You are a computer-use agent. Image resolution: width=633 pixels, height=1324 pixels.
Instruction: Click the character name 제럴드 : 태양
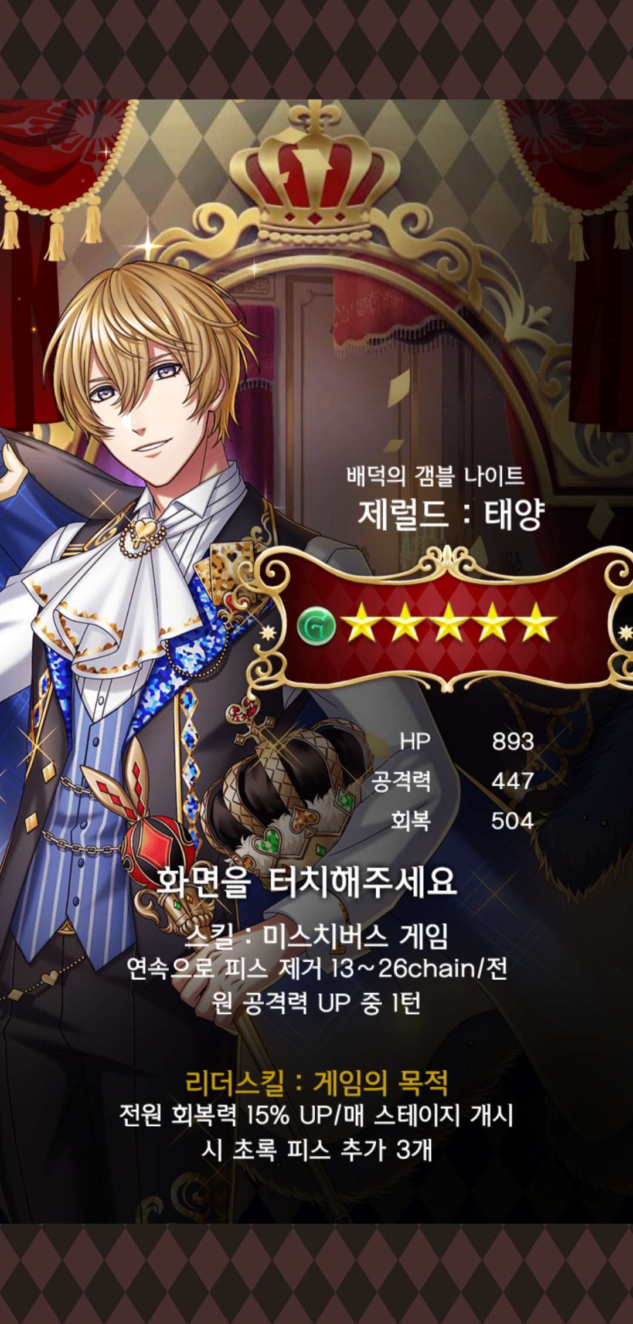(451, 514)
